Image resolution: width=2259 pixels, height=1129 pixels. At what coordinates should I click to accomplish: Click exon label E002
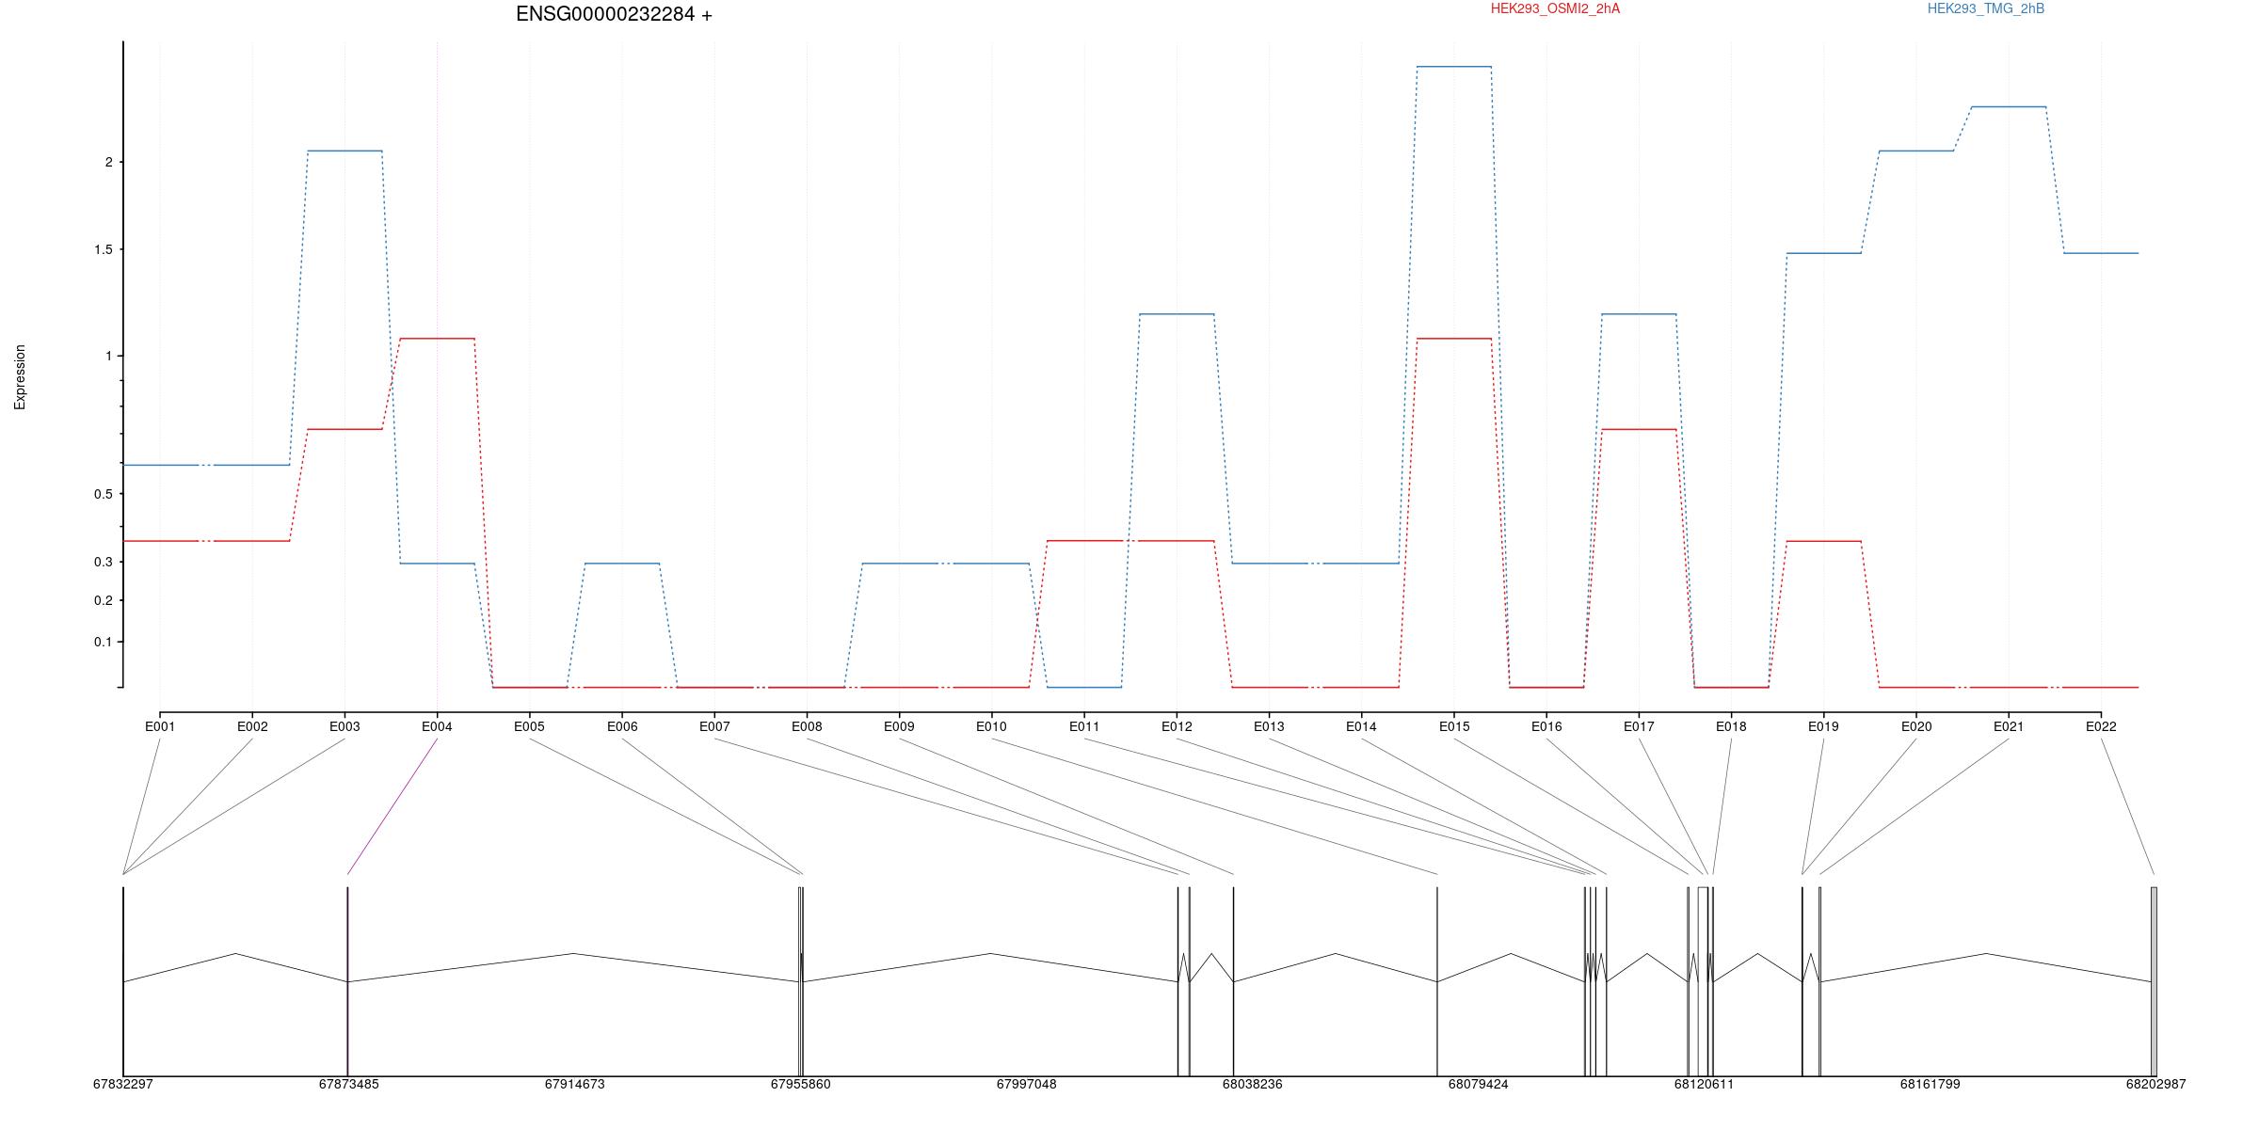(252, 726)
